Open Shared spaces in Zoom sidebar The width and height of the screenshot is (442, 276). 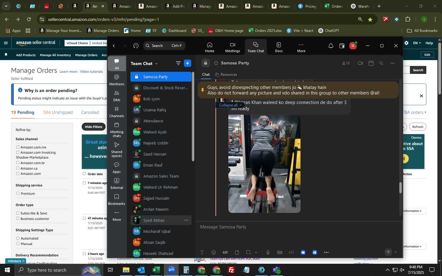coord(117,149)
